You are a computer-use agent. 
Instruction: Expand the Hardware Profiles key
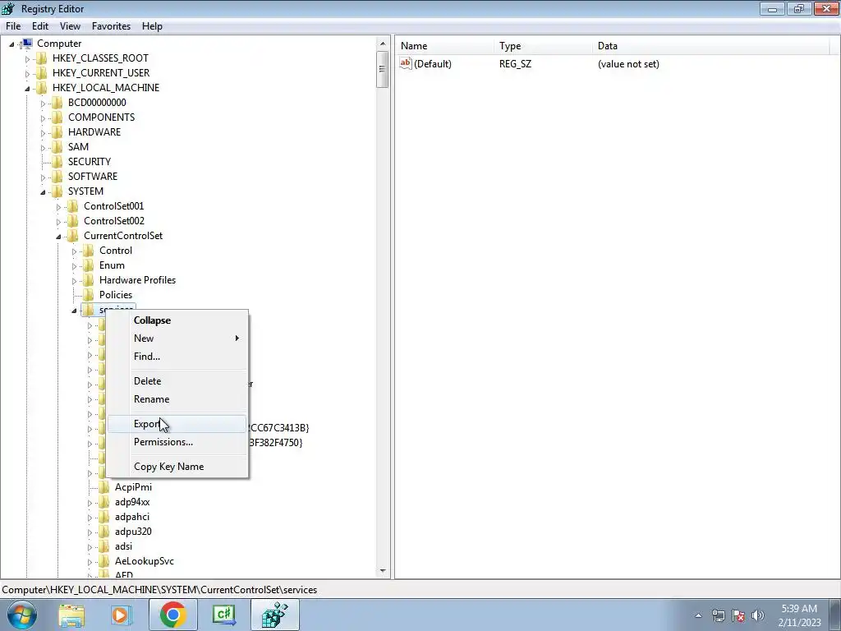[74, 281]
